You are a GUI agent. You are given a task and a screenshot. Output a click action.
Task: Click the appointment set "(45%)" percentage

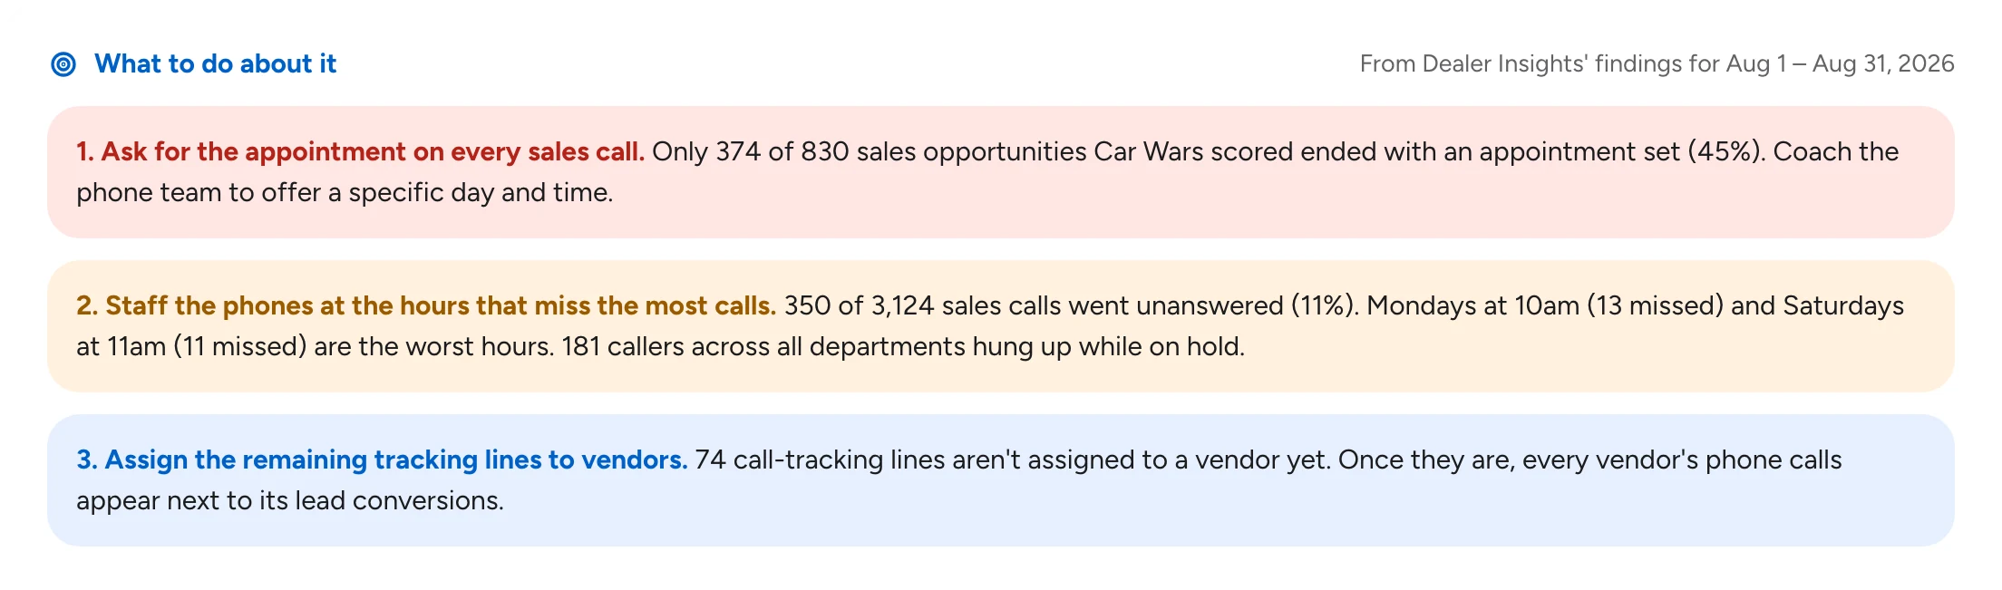pyautogui.click(x=1726, y=151)
